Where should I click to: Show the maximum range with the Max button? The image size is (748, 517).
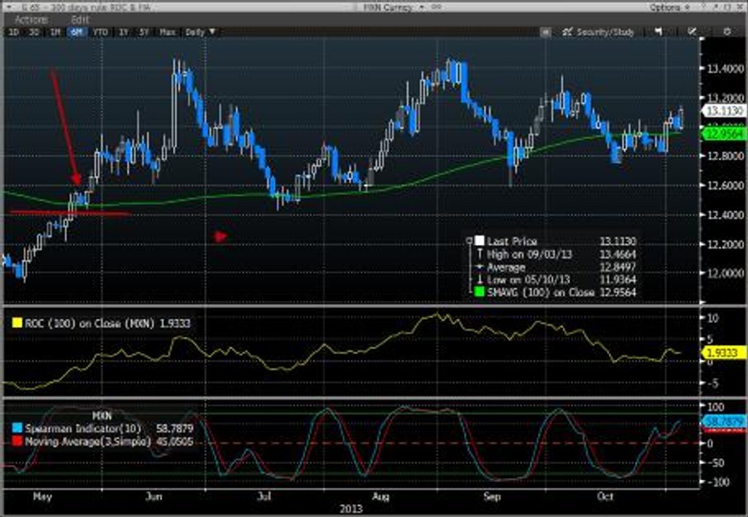(x=167, y=32)
